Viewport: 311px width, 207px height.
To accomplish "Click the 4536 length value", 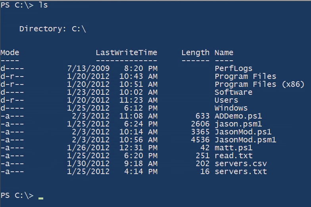I will tap(200, 140).
